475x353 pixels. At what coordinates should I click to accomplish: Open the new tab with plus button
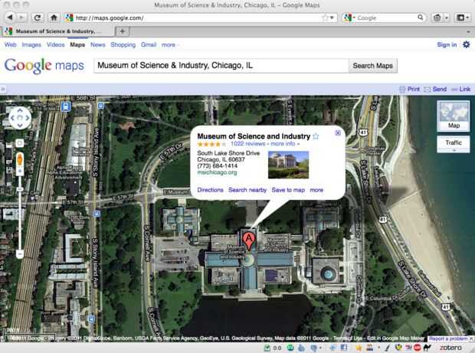coord(123,31)
